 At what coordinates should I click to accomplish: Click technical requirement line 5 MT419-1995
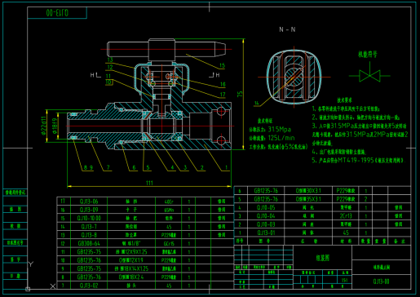pyautogui.click(x=359, y=160)
